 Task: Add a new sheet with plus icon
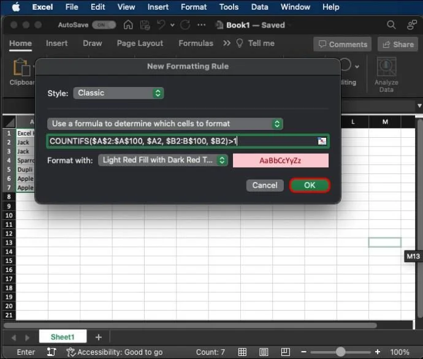click(x=98, y=337)
